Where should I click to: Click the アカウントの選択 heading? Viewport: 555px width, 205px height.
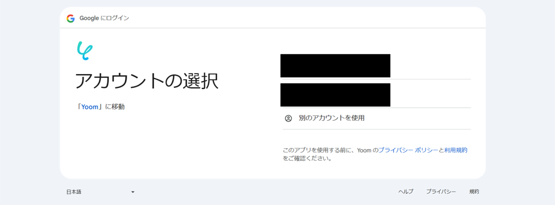(147, 81)
